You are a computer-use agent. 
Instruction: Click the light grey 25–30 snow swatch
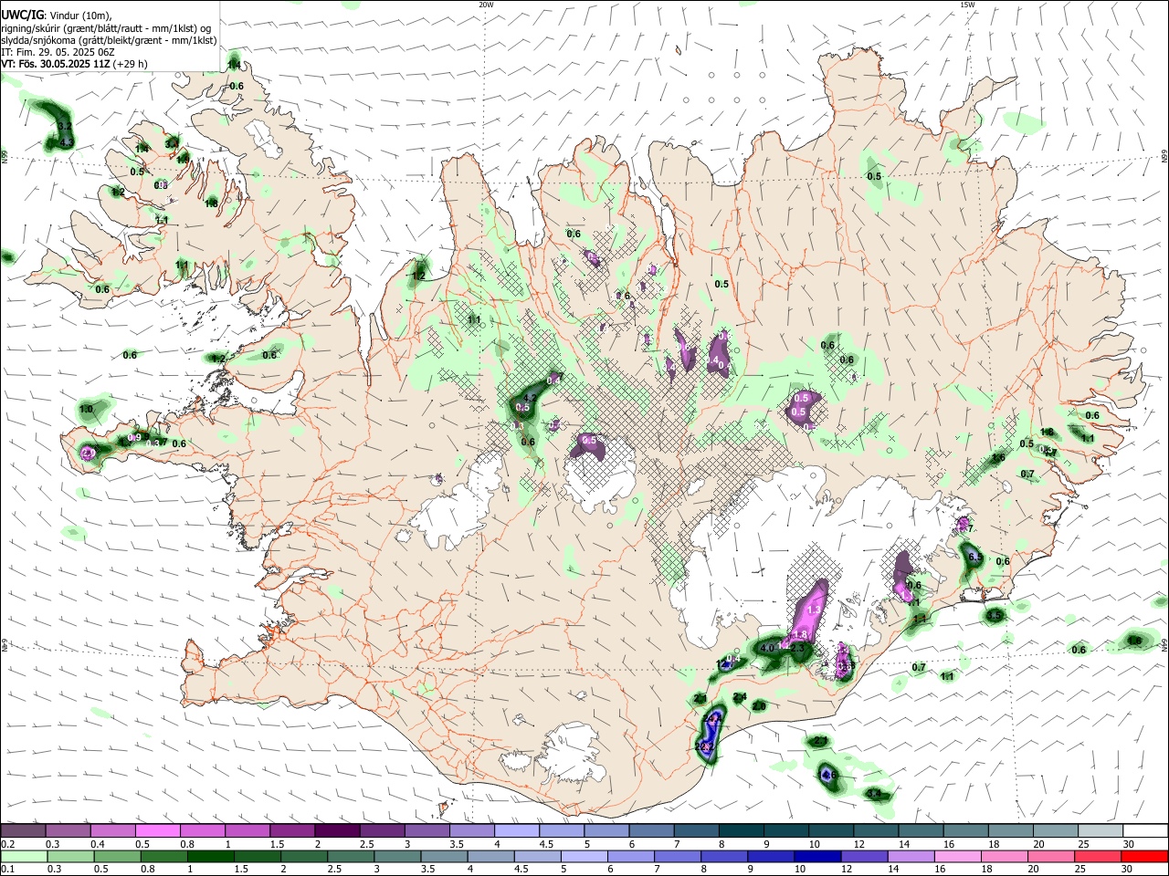coord(1099,831)
